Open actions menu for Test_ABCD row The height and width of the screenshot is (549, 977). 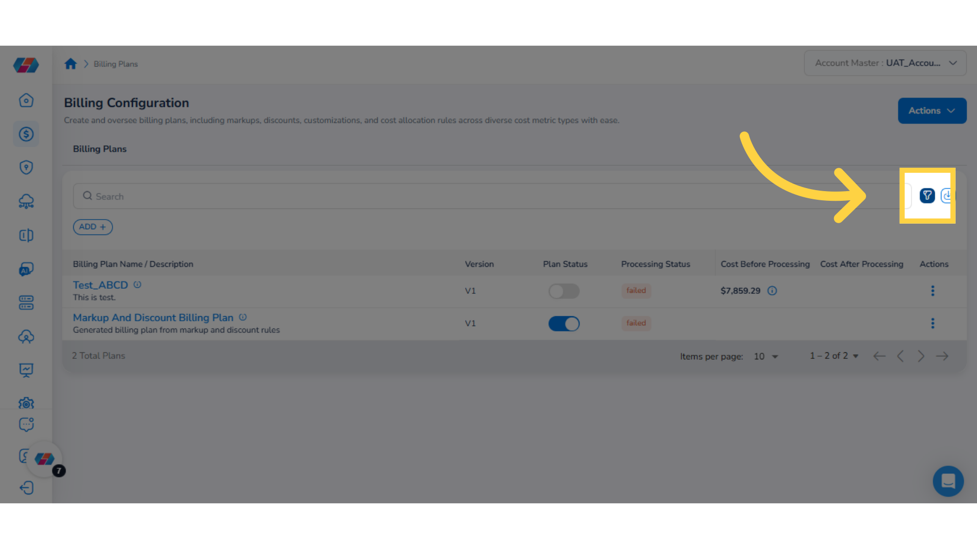tap(933, 291)
